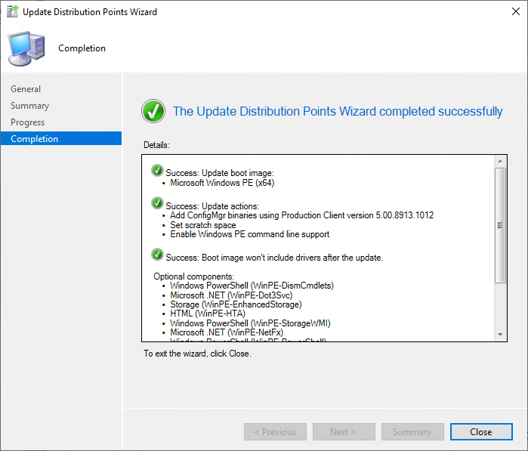Click the Close button
Viewport: 528px width, 451px height.
click(x=481, y=432)
